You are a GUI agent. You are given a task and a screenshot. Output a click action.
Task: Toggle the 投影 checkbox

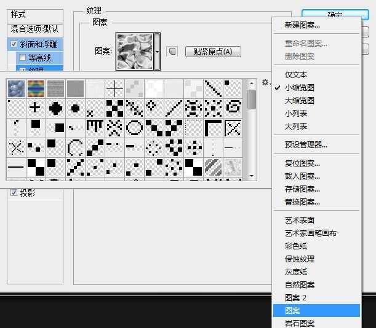pyautogui.click(x=14, y=192)
